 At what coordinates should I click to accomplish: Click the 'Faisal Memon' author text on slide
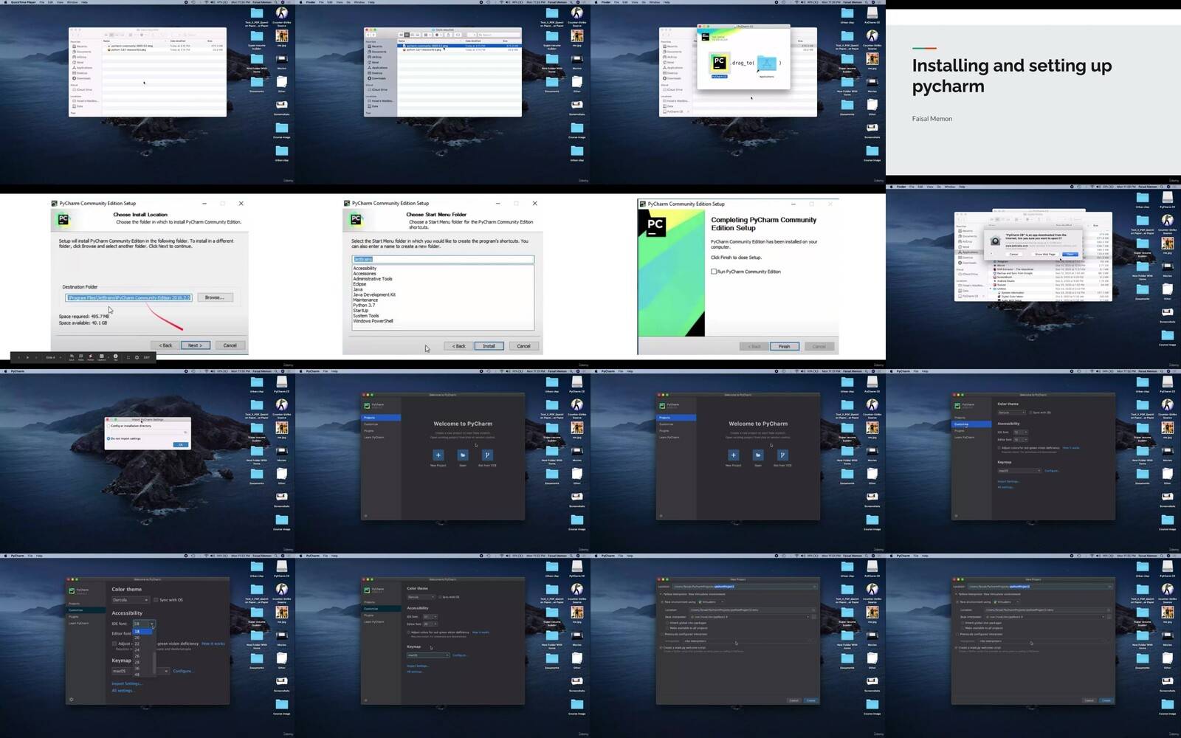click(x=932, y=119)
